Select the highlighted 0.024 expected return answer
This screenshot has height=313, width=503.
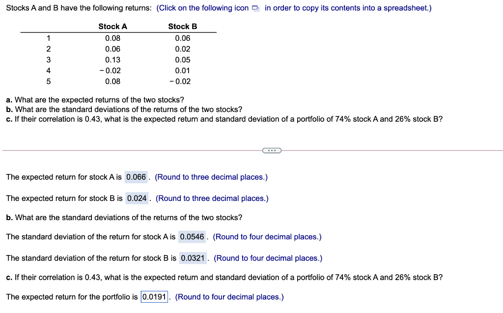pos(136,199)
